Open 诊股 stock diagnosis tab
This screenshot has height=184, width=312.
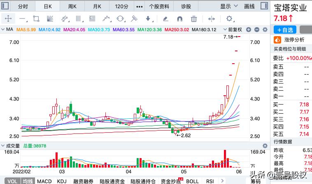pos(186,6)
